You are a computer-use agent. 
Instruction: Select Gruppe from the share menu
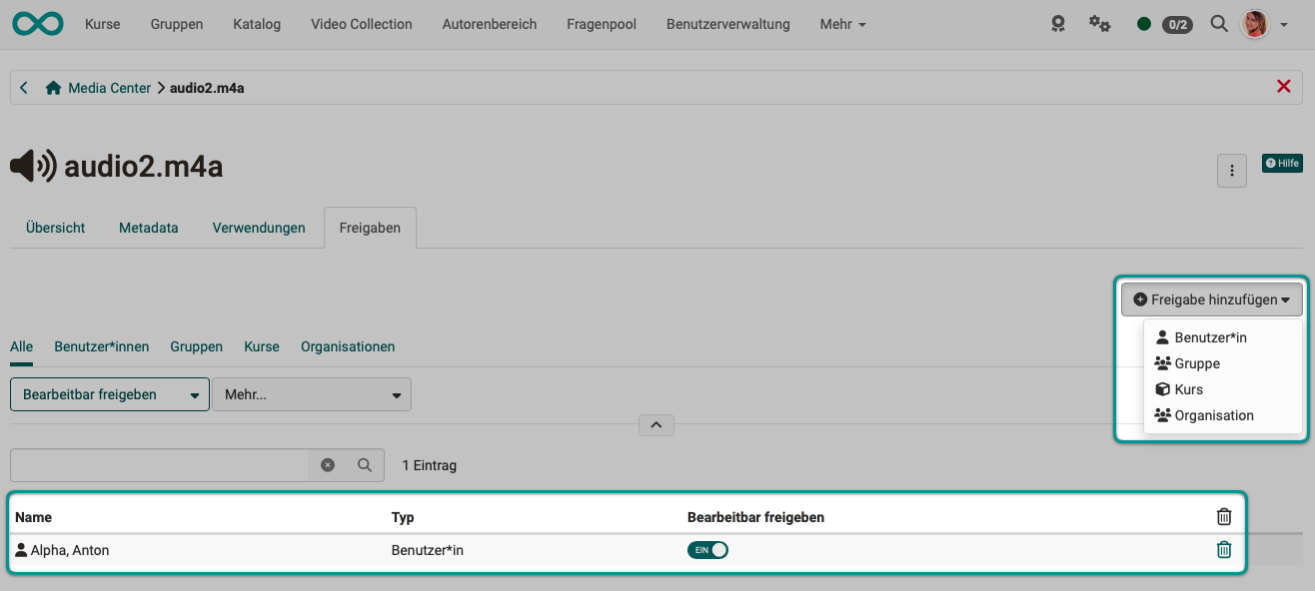pos(1196,364)
